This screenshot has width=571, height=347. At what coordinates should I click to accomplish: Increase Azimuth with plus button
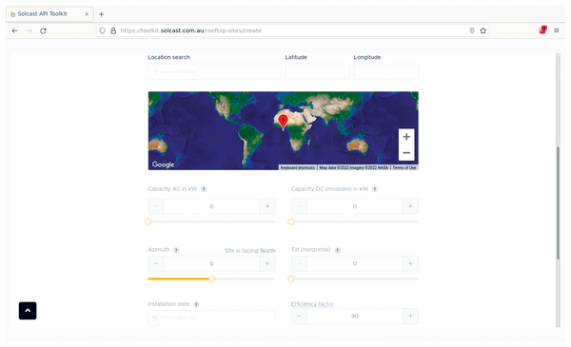click(267, 263)
